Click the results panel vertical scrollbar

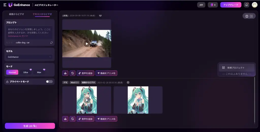(254, 100)
